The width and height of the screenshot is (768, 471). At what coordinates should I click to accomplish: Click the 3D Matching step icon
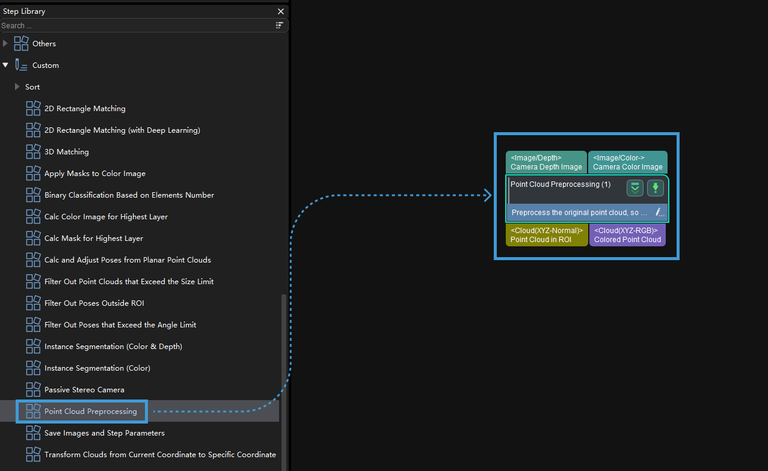[x=33, y=151]
